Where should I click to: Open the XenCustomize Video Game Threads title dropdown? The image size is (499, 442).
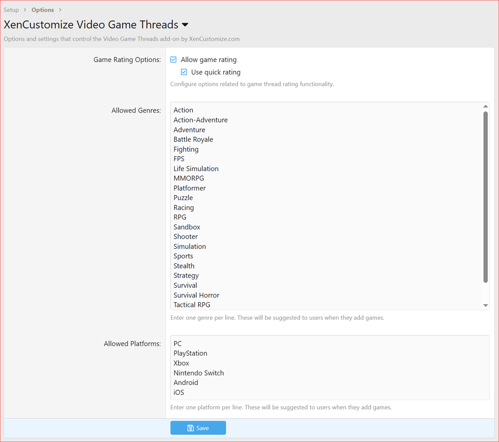tap(185, 25)
